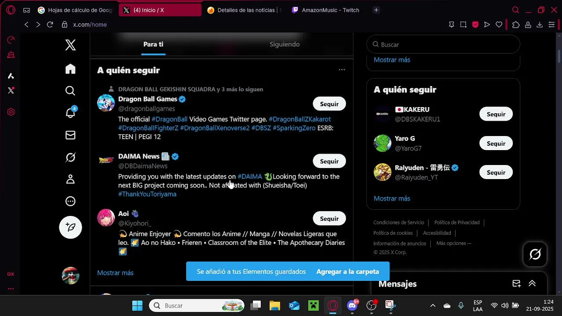The image size is (562, 316).
Task: Open Condiciones de Servicio link
Action: [399, 223]
